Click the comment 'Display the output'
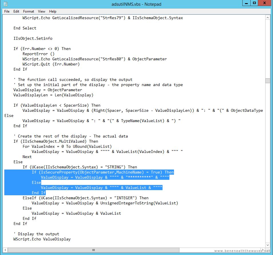The height and width of the screenshot is (255, 273). (x=36, y=234)
